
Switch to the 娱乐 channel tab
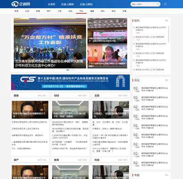[x=103, y=11]
